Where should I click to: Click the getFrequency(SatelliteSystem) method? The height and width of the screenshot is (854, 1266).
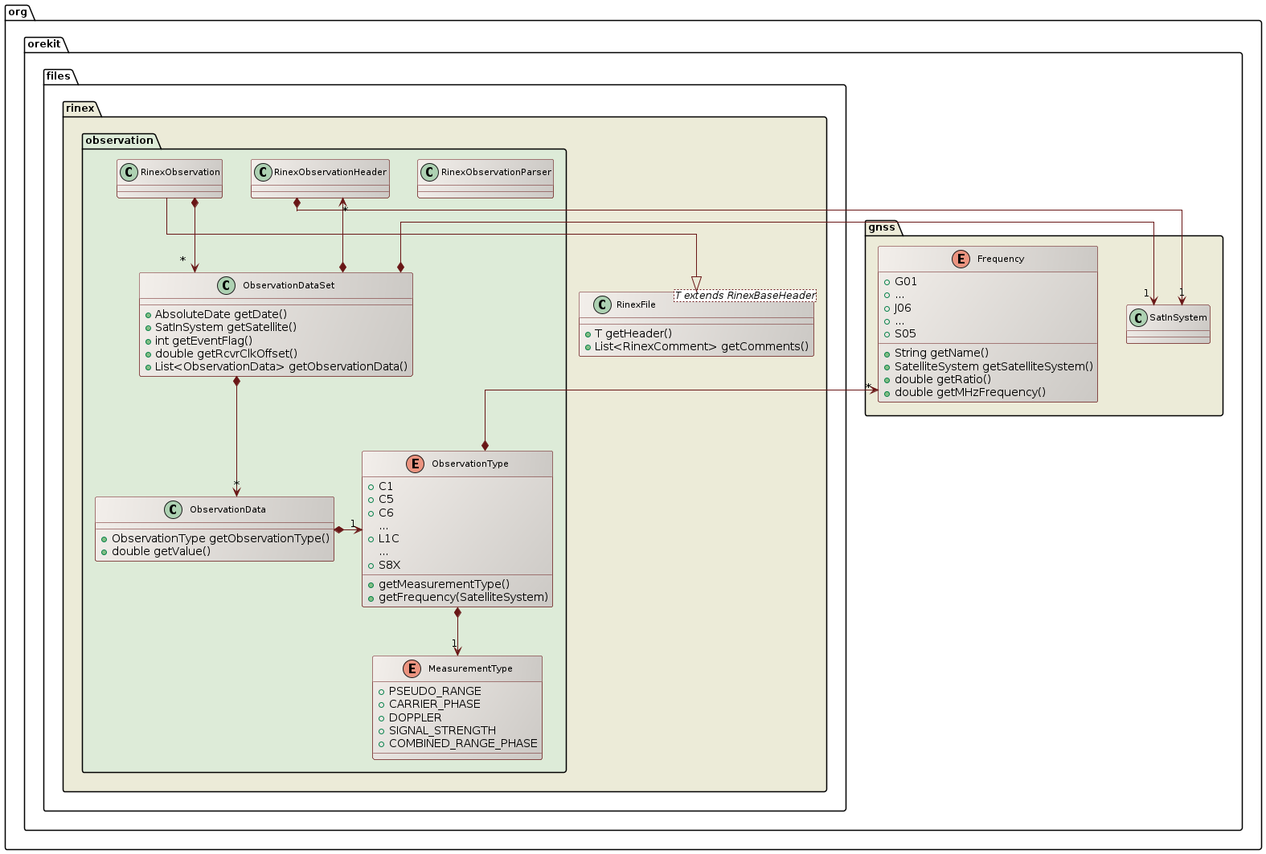(x=463, y=597)
